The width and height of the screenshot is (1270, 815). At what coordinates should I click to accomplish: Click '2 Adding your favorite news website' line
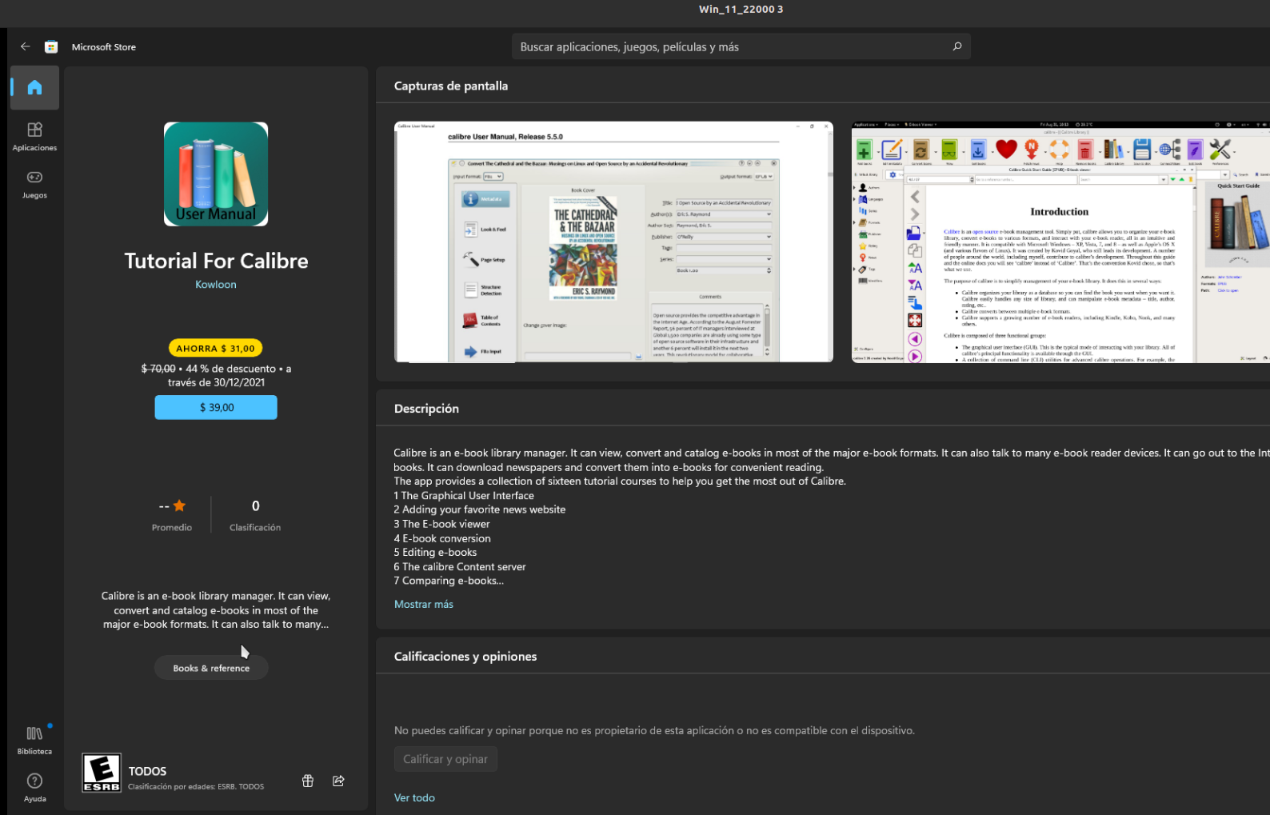(x=480, y=509)
